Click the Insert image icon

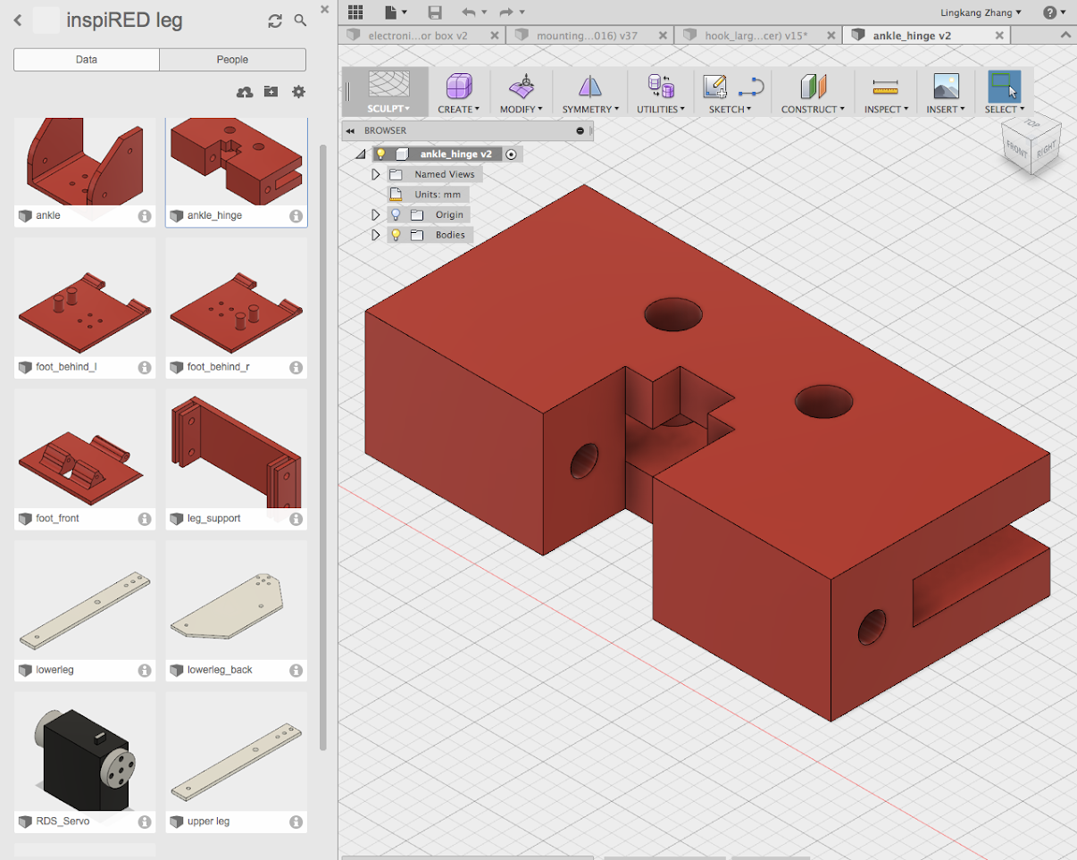coord(947,87)
